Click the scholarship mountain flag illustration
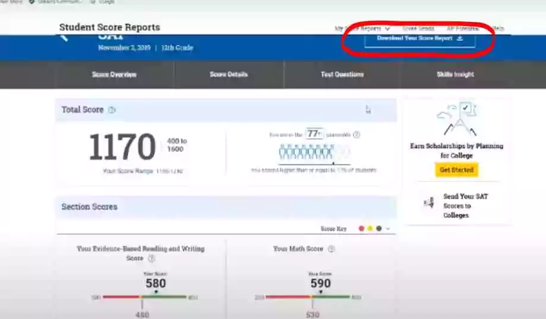Screen dimensions: 546x319 [x=456, y=119]
